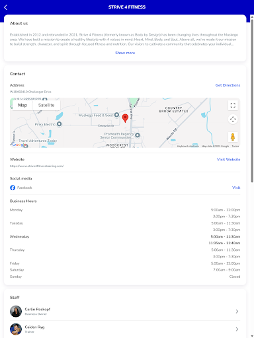
Task: Expand About us with Show more
Action: tap(125, 53)
